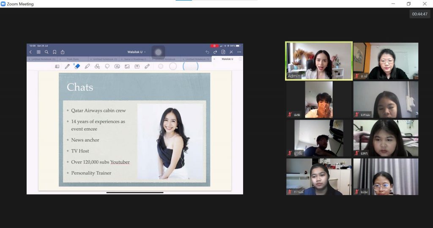The height and width of the screenshot is (228, 433).
Task: Click the 'TV Host' bullet
Action: point(80,151)
